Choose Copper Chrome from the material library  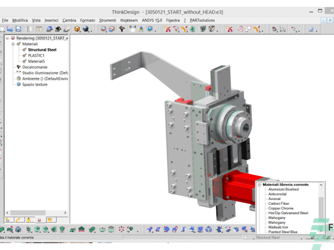281,208
